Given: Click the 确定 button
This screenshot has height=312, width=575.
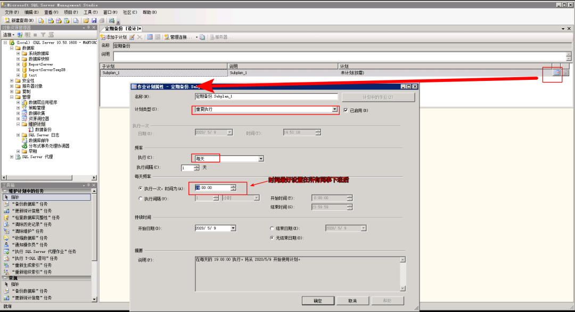Looking at the screenshot, I should (x=317, y=301).
